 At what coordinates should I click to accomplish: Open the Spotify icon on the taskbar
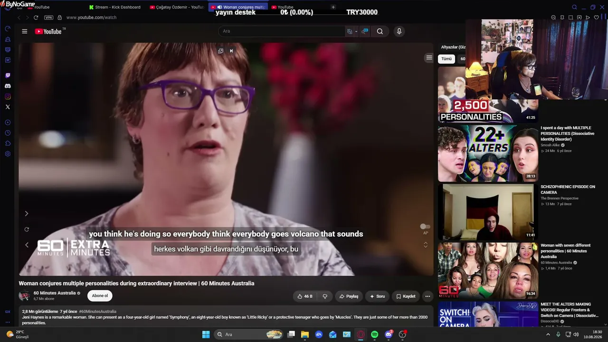[x=375, y=334]
